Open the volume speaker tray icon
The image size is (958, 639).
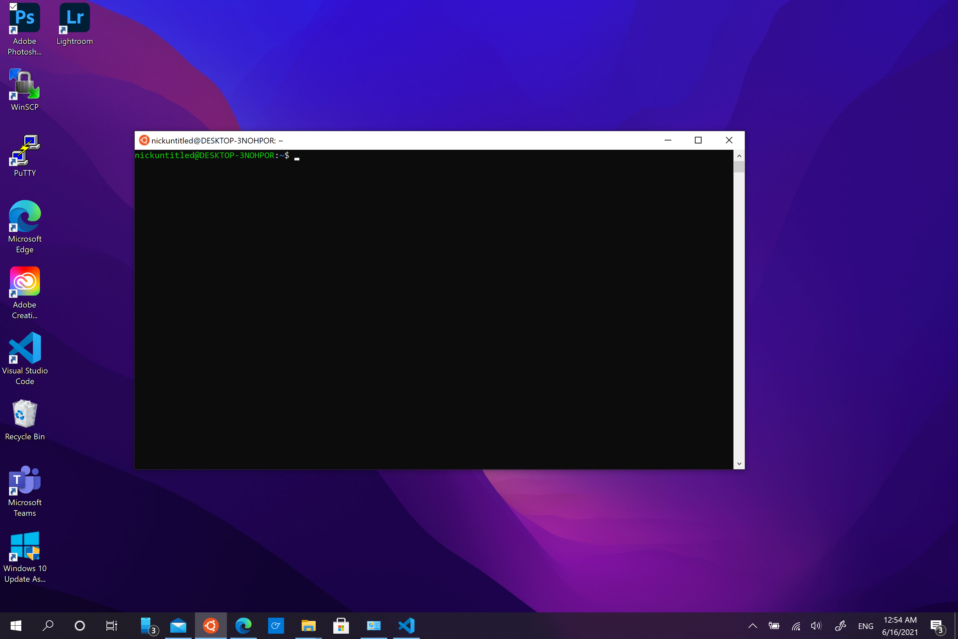click(x=816, y=626)
